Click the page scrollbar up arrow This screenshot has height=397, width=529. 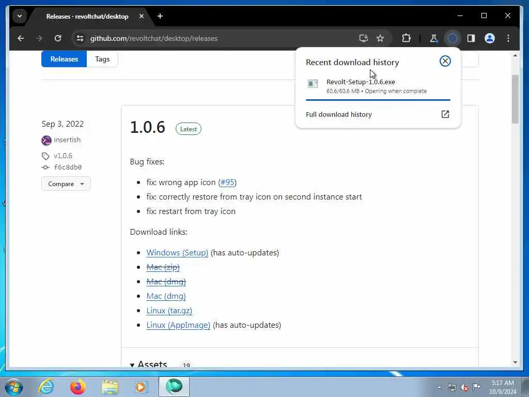click(515, 55)
